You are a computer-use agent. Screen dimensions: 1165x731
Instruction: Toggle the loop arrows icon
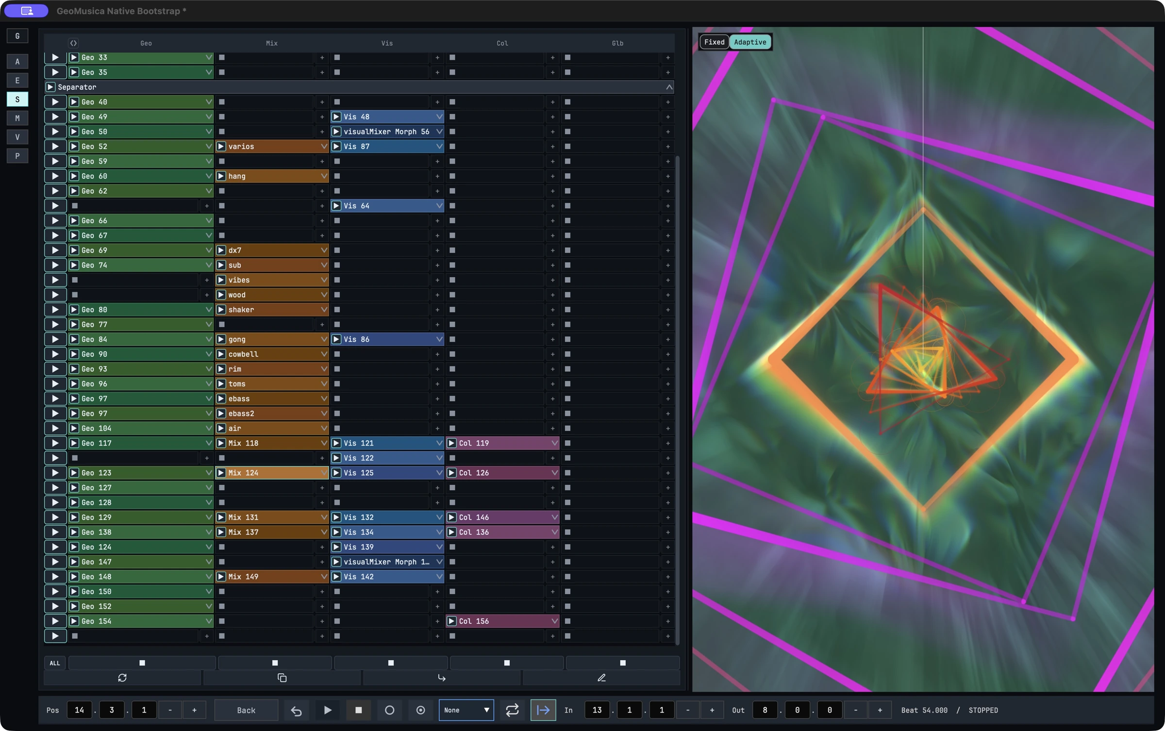coord(512,710)
